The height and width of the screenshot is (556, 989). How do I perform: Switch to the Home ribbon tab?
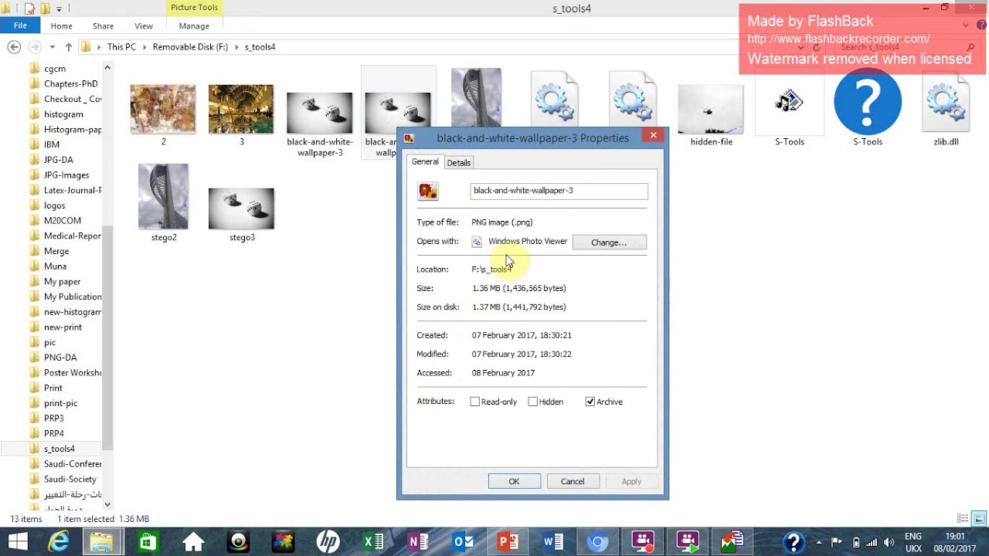(61, 25)
